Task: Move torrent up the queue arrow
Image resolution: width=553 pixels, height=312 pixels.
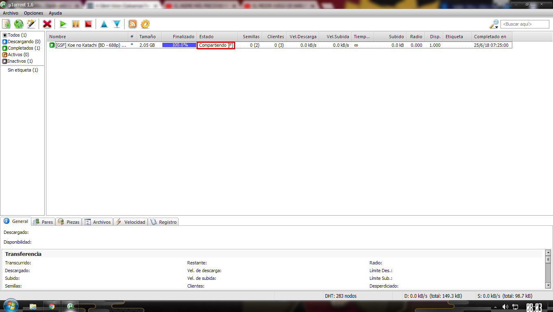Action: [x=104, y=24]
